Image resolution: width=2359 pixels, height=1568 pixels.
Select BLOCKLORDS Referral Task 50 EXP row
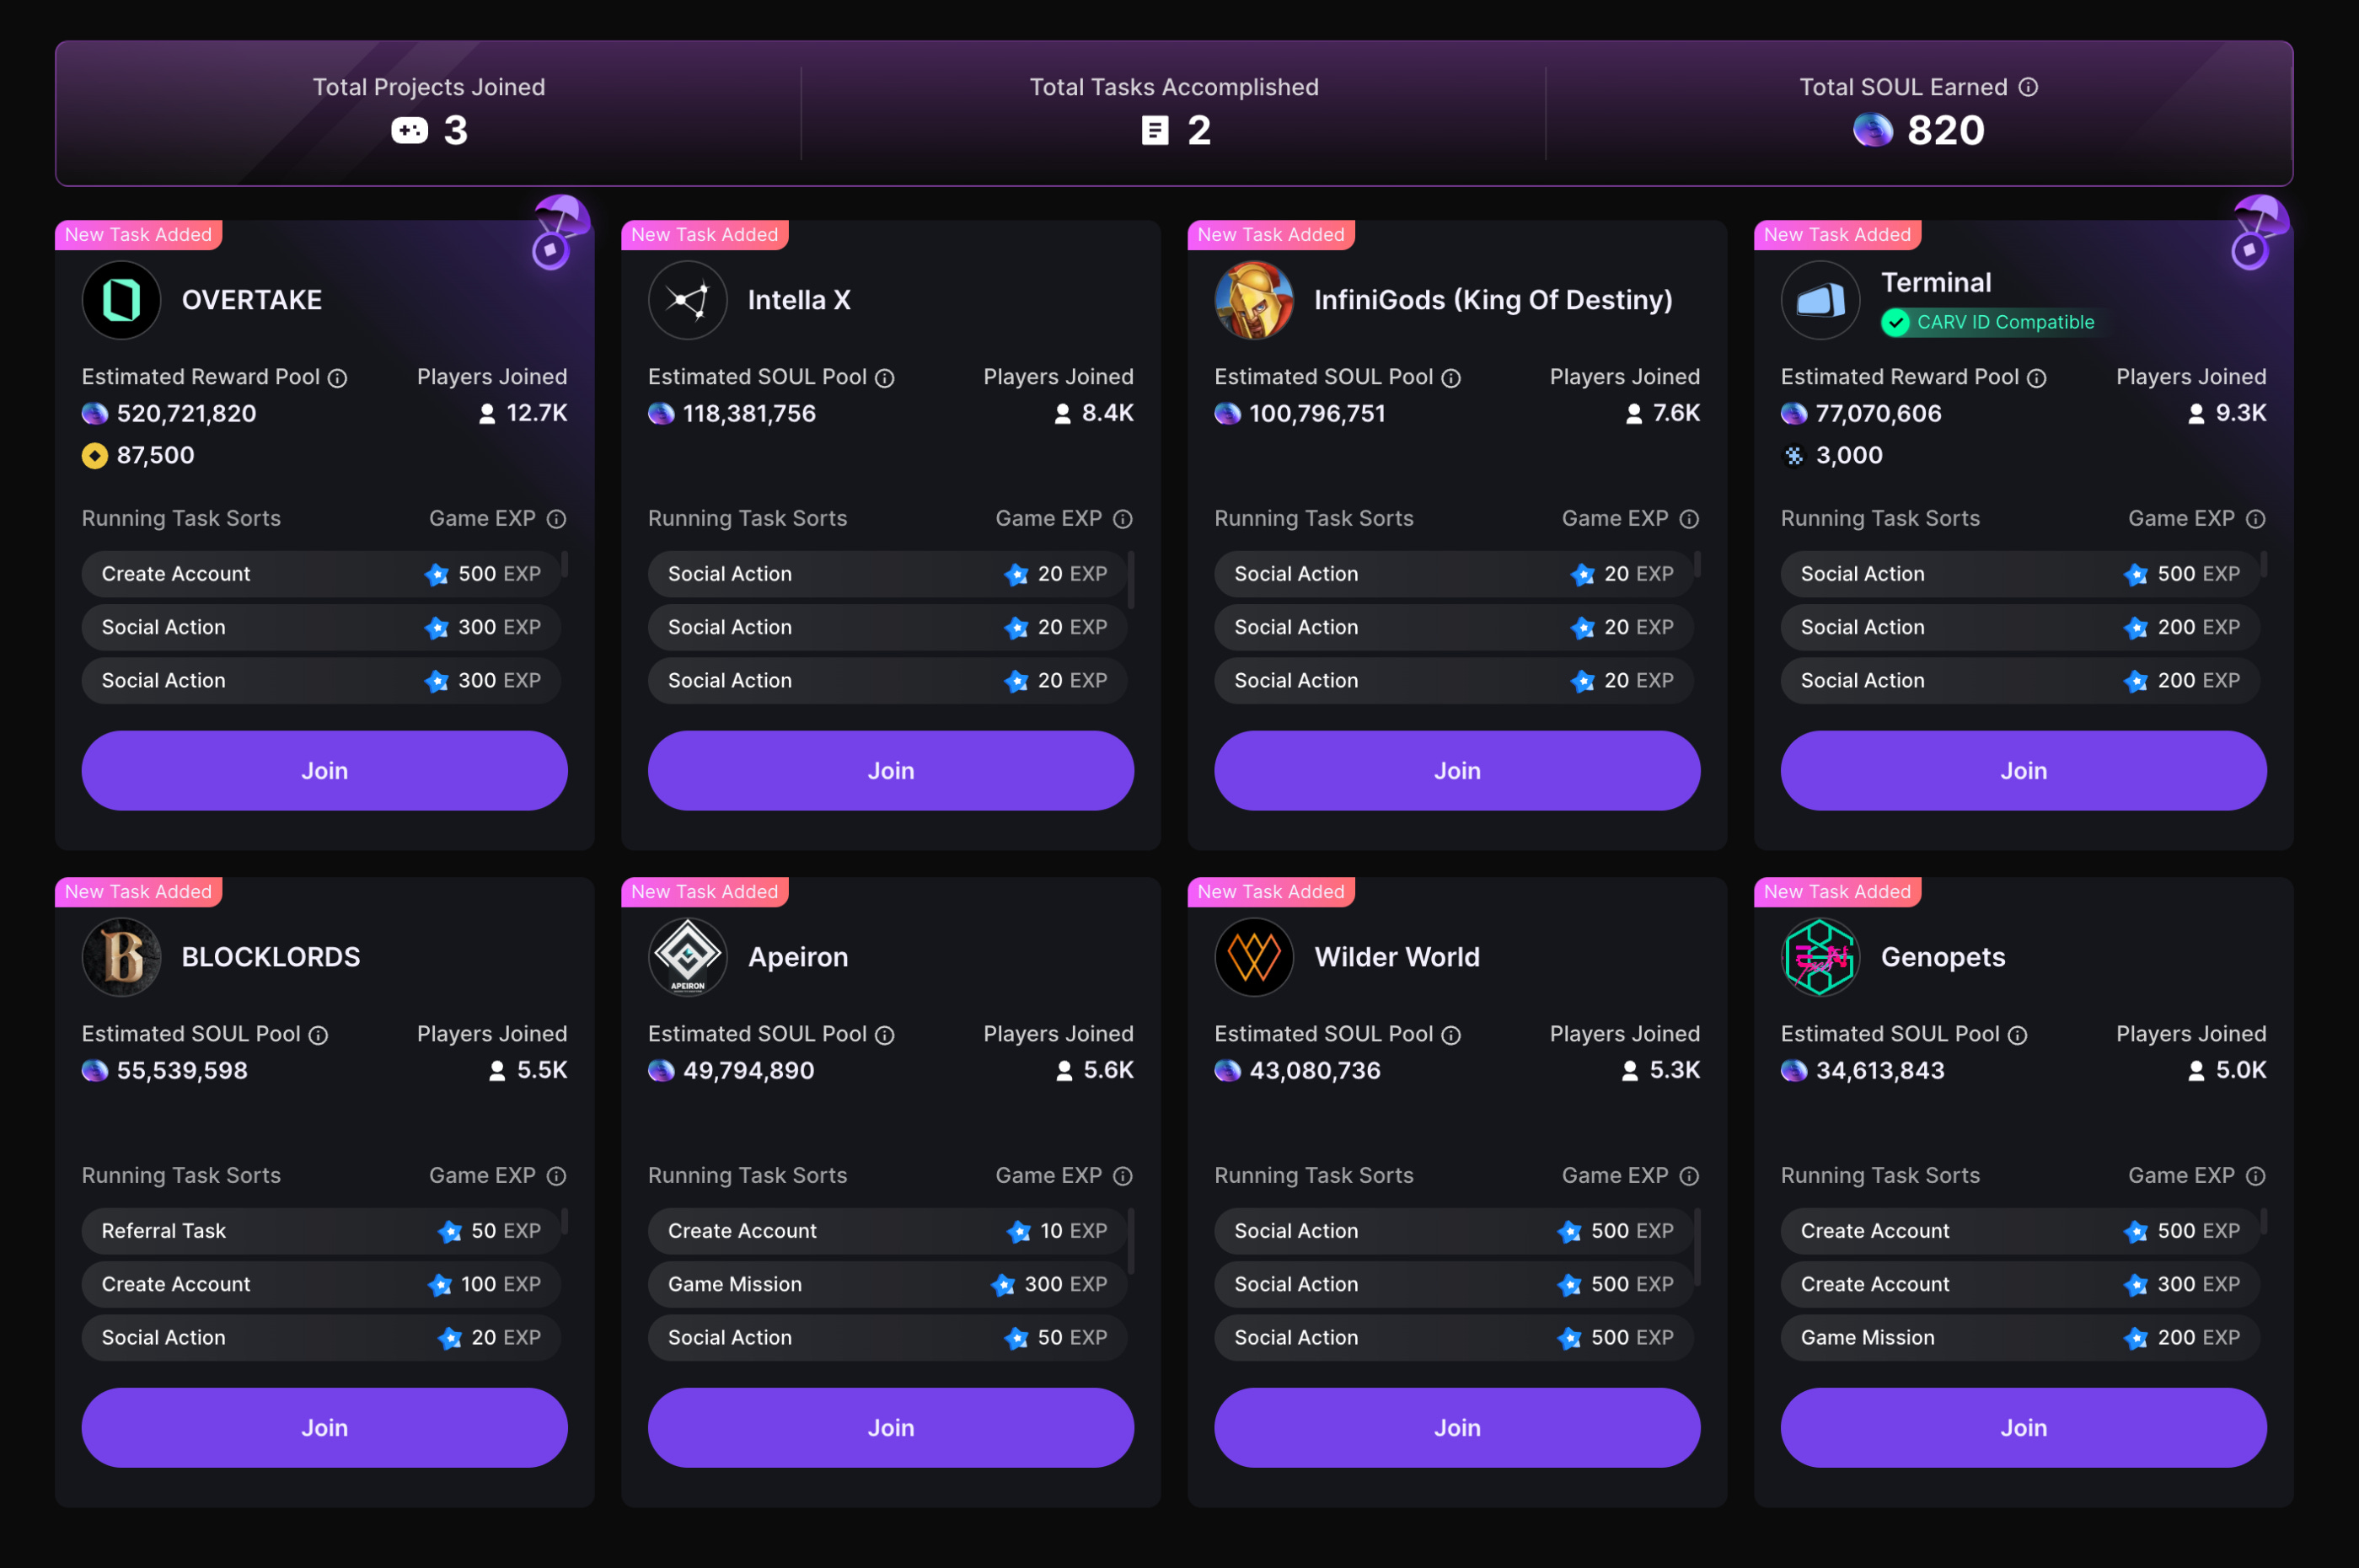pos(321,1231)
